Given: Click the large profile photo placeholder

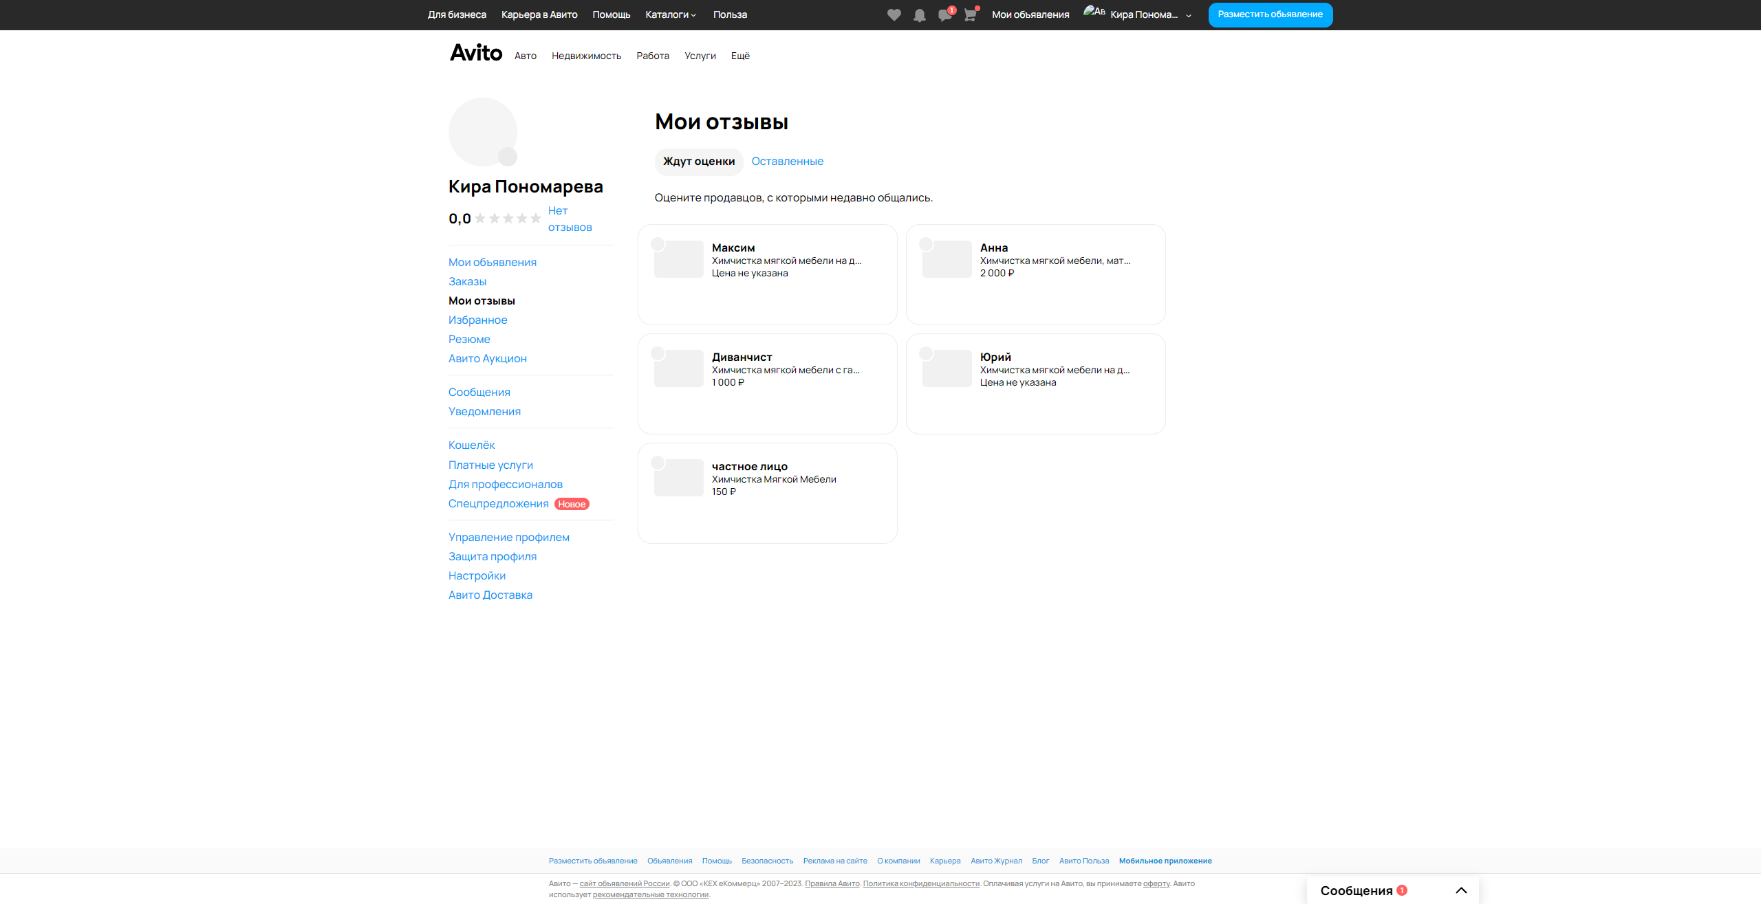Looking at the screenshot, I should coord(483,131).
